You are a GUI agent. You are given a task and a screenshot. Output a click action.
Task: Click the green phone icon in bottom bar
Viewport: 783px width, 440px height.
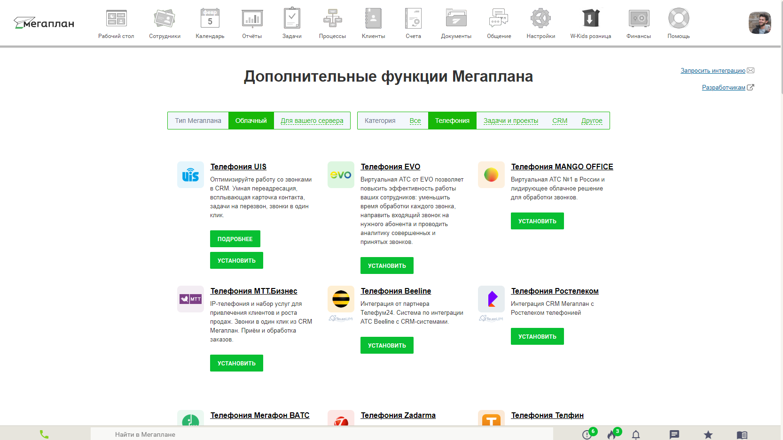click(x=44, y=434)
